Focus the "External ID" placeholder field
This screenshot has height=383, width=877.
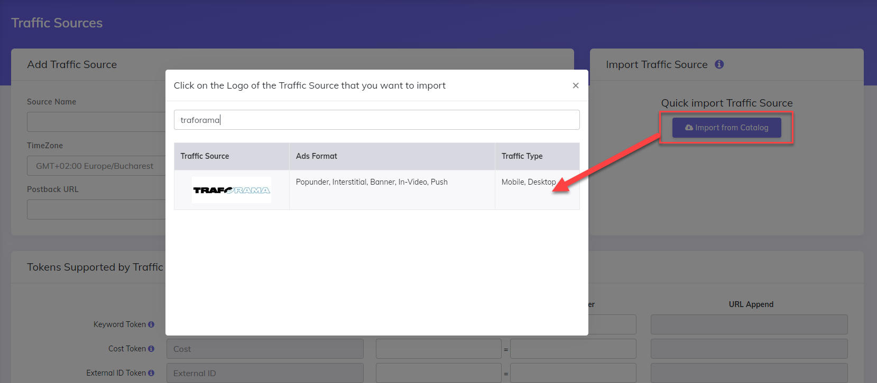pyautogui.click(x=265, y=373)
